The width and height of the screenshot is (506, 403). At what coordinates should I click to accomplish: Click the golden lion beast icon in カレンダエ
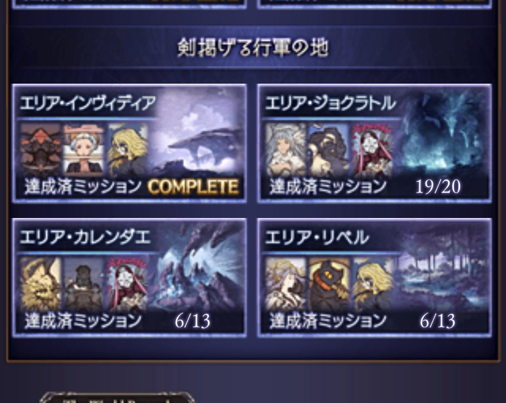pyautogui.click(x=41, y=285)
